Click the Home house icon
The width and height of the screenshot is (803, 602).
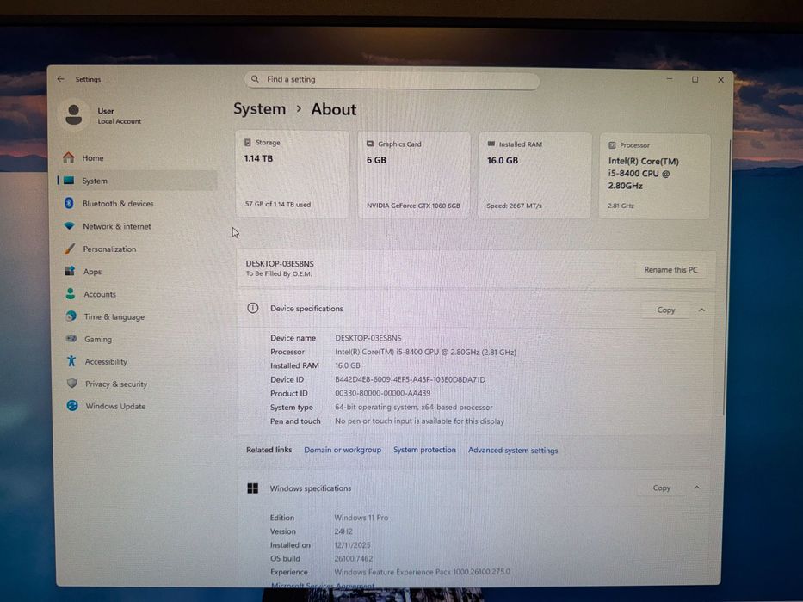pyautogui.click(x=69, y=157)
